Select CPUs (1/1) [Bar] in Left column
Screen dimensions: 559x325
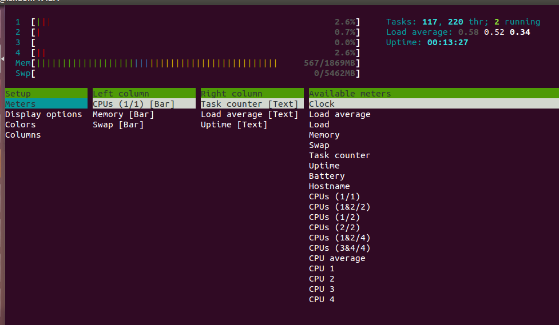pos(144,103)
